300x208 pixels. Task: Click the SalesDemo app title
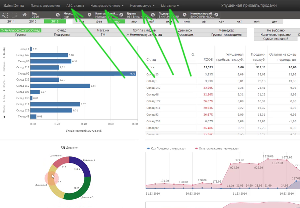point(14,6)
